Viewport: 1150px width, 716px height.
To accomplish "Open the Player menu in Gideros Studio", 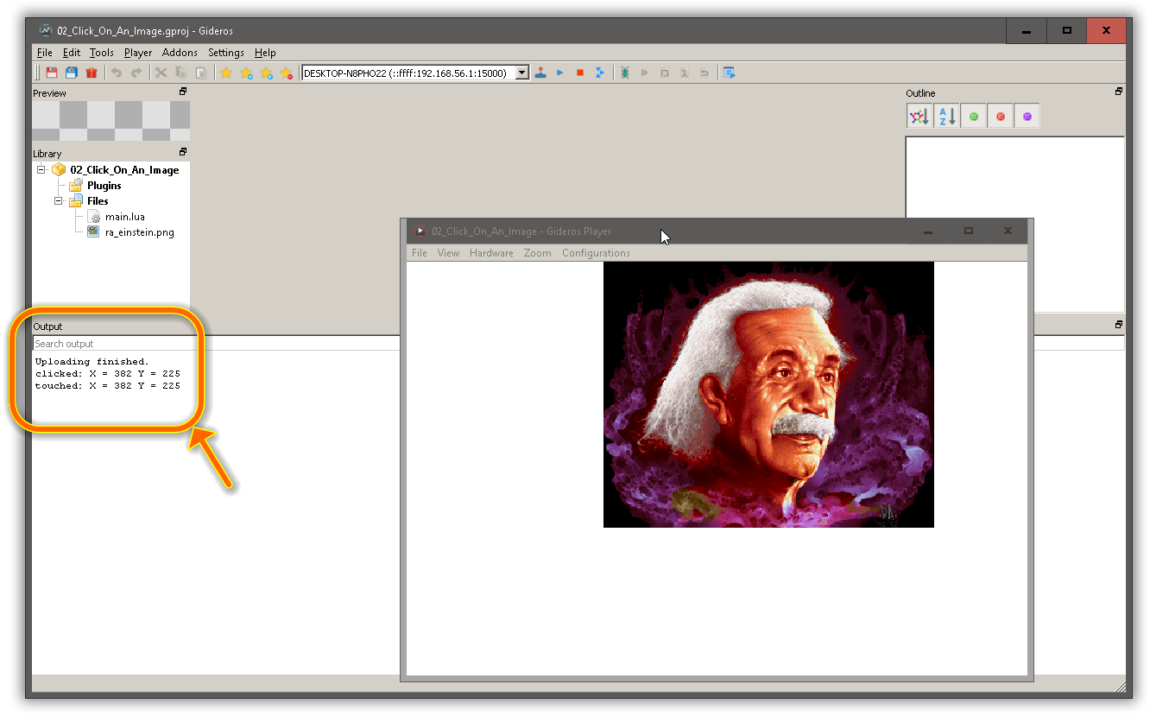I will [137, 52].
